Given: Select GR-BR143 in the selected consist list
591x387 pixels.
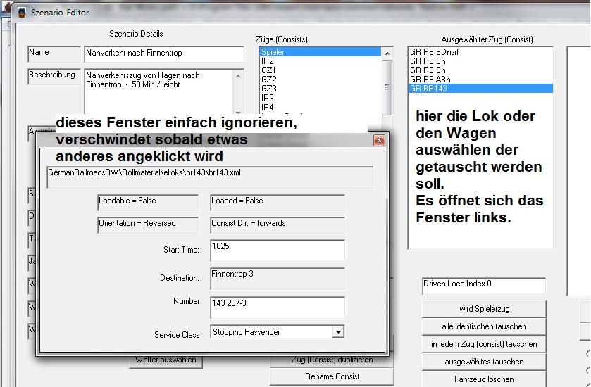Looking at the screenshot, I should [480, 89].
